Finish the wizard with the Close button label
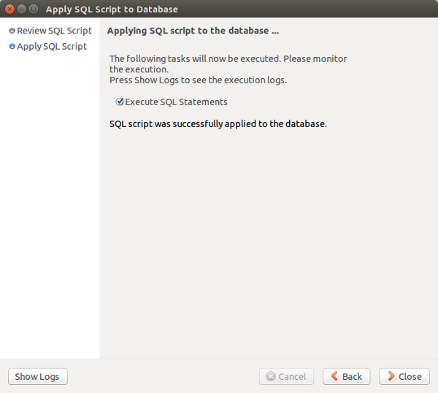 pyautogui.click(x=410, y=377)
